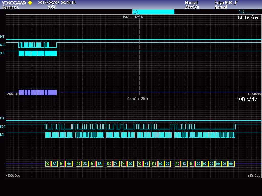This screenshot has width=262, height=196.
Task: Click the right edge of the zoom box
Action: pyautogui.click(x=62, y=55)
